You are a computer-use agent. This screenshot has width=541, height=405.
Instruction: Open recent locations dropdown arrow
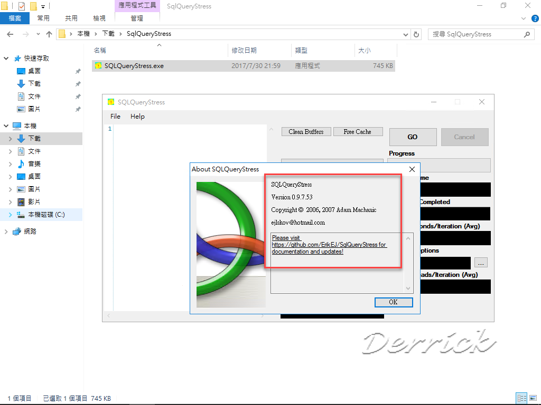[38, 34]
